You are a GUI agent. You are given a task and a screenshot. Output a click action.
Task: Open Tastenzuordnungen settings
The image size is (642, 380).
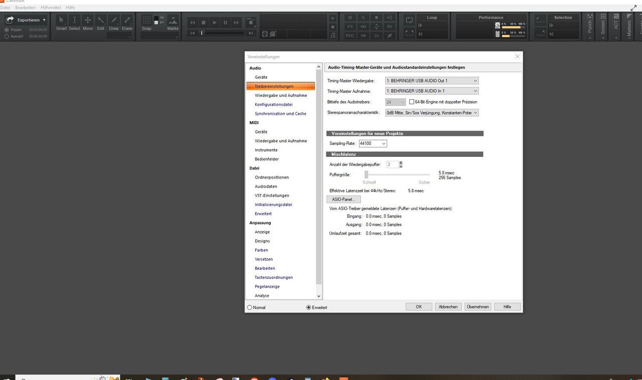pos(274,277)
